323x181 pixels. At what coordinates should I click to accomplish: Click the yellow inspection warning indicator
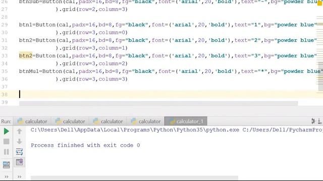[x=319, y=3]
